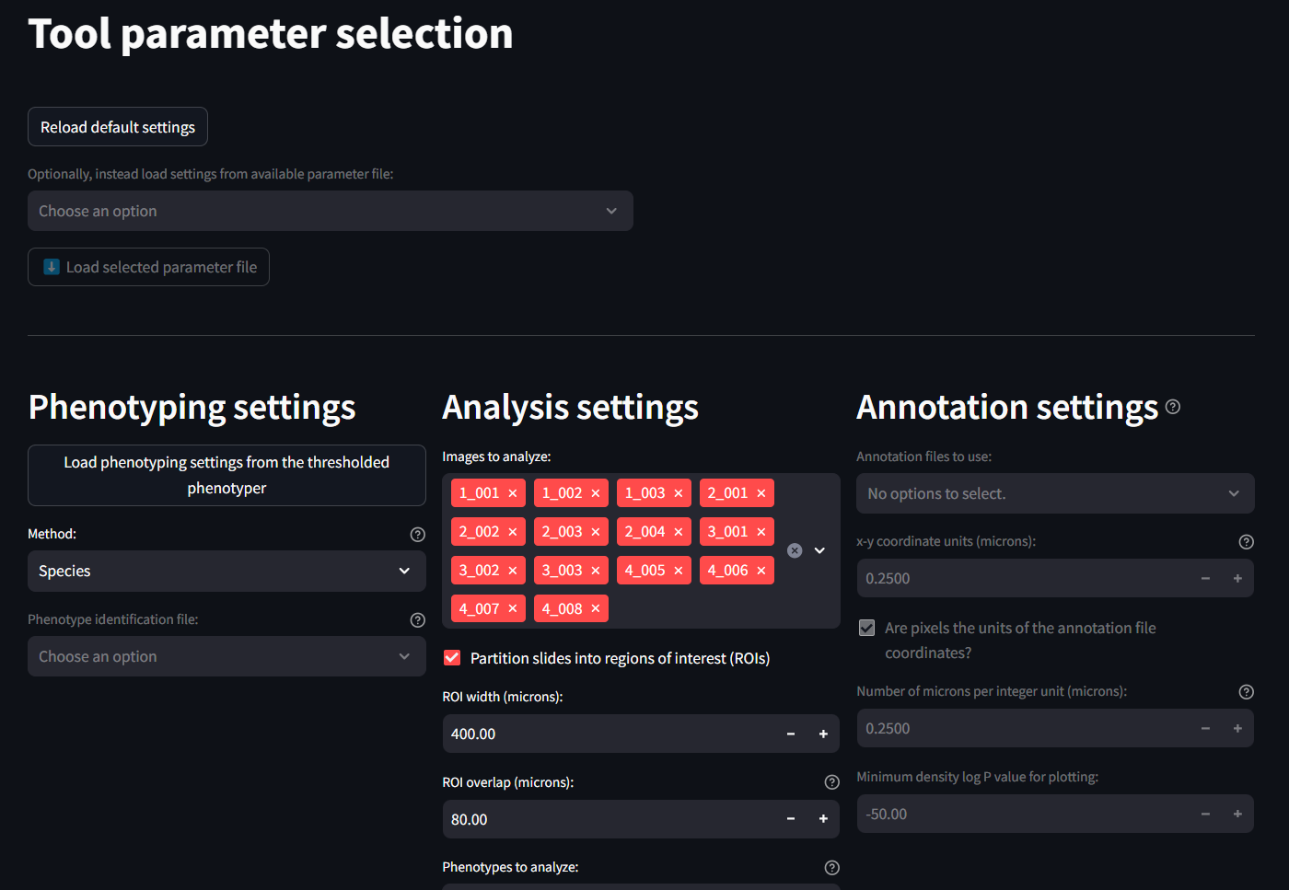Load phenotyping settings from thresholded phenotyper

tap(226, 475)
